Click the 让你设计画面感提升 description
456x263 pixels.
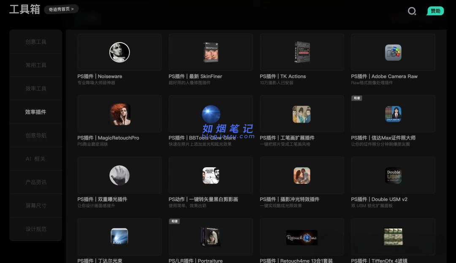point(96,206)
